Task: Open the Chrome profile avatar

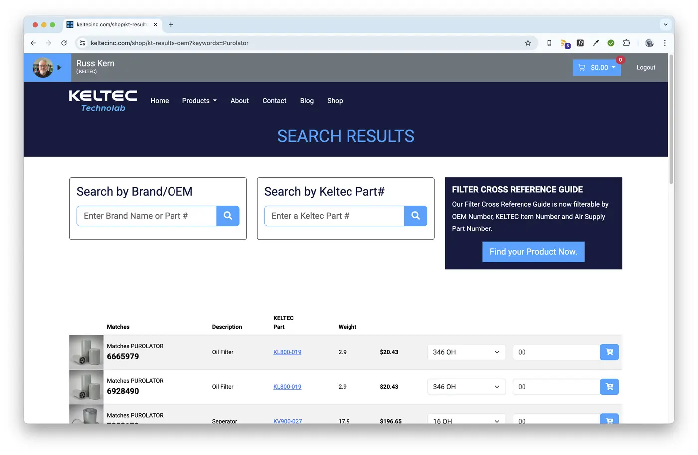Action: [x=649, y=43]
